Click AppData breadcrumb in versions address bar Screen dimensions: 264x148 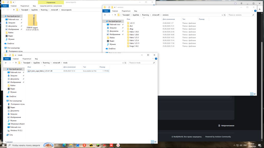tap(136, 15)
